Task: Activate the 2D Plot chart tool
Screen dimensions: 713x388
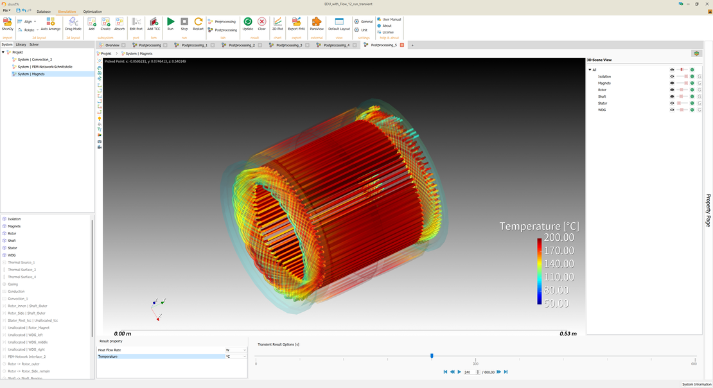Action: (x=277, y=22)
